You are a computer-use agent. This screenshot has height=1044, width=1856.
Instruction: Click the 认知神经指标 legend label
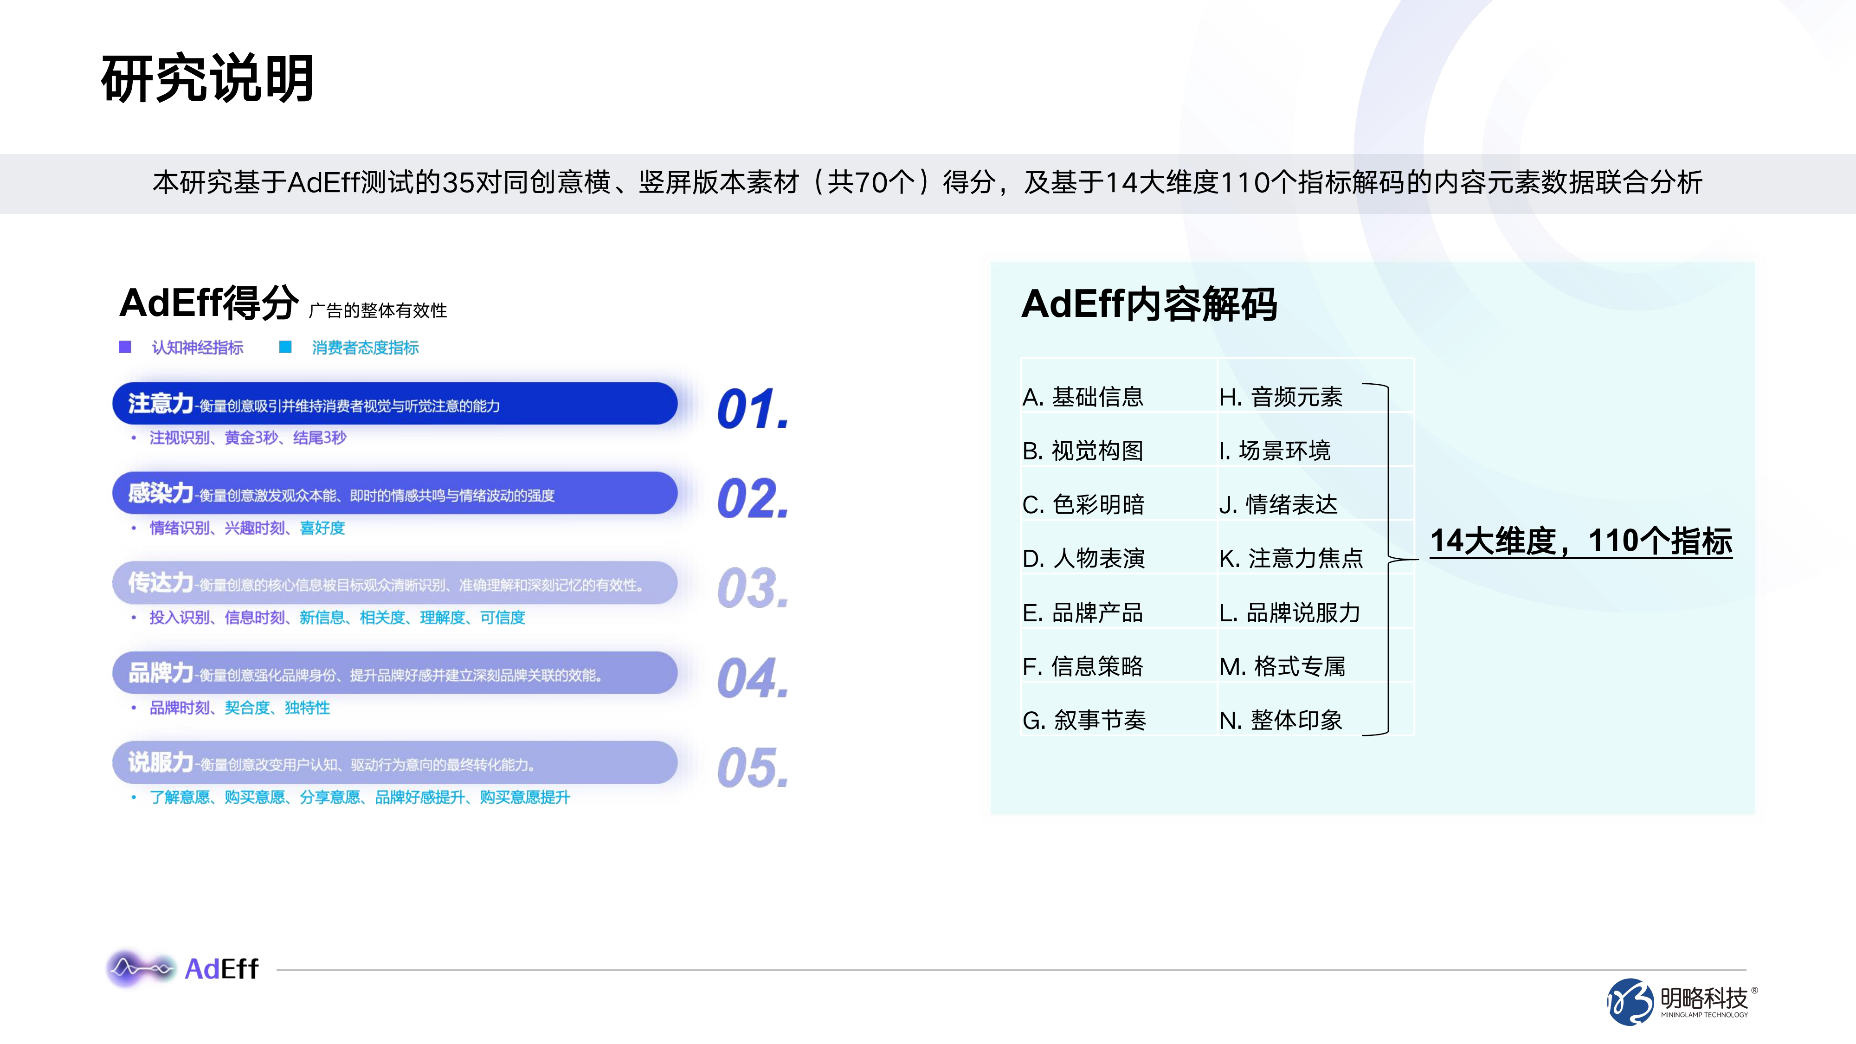[197, 347]
